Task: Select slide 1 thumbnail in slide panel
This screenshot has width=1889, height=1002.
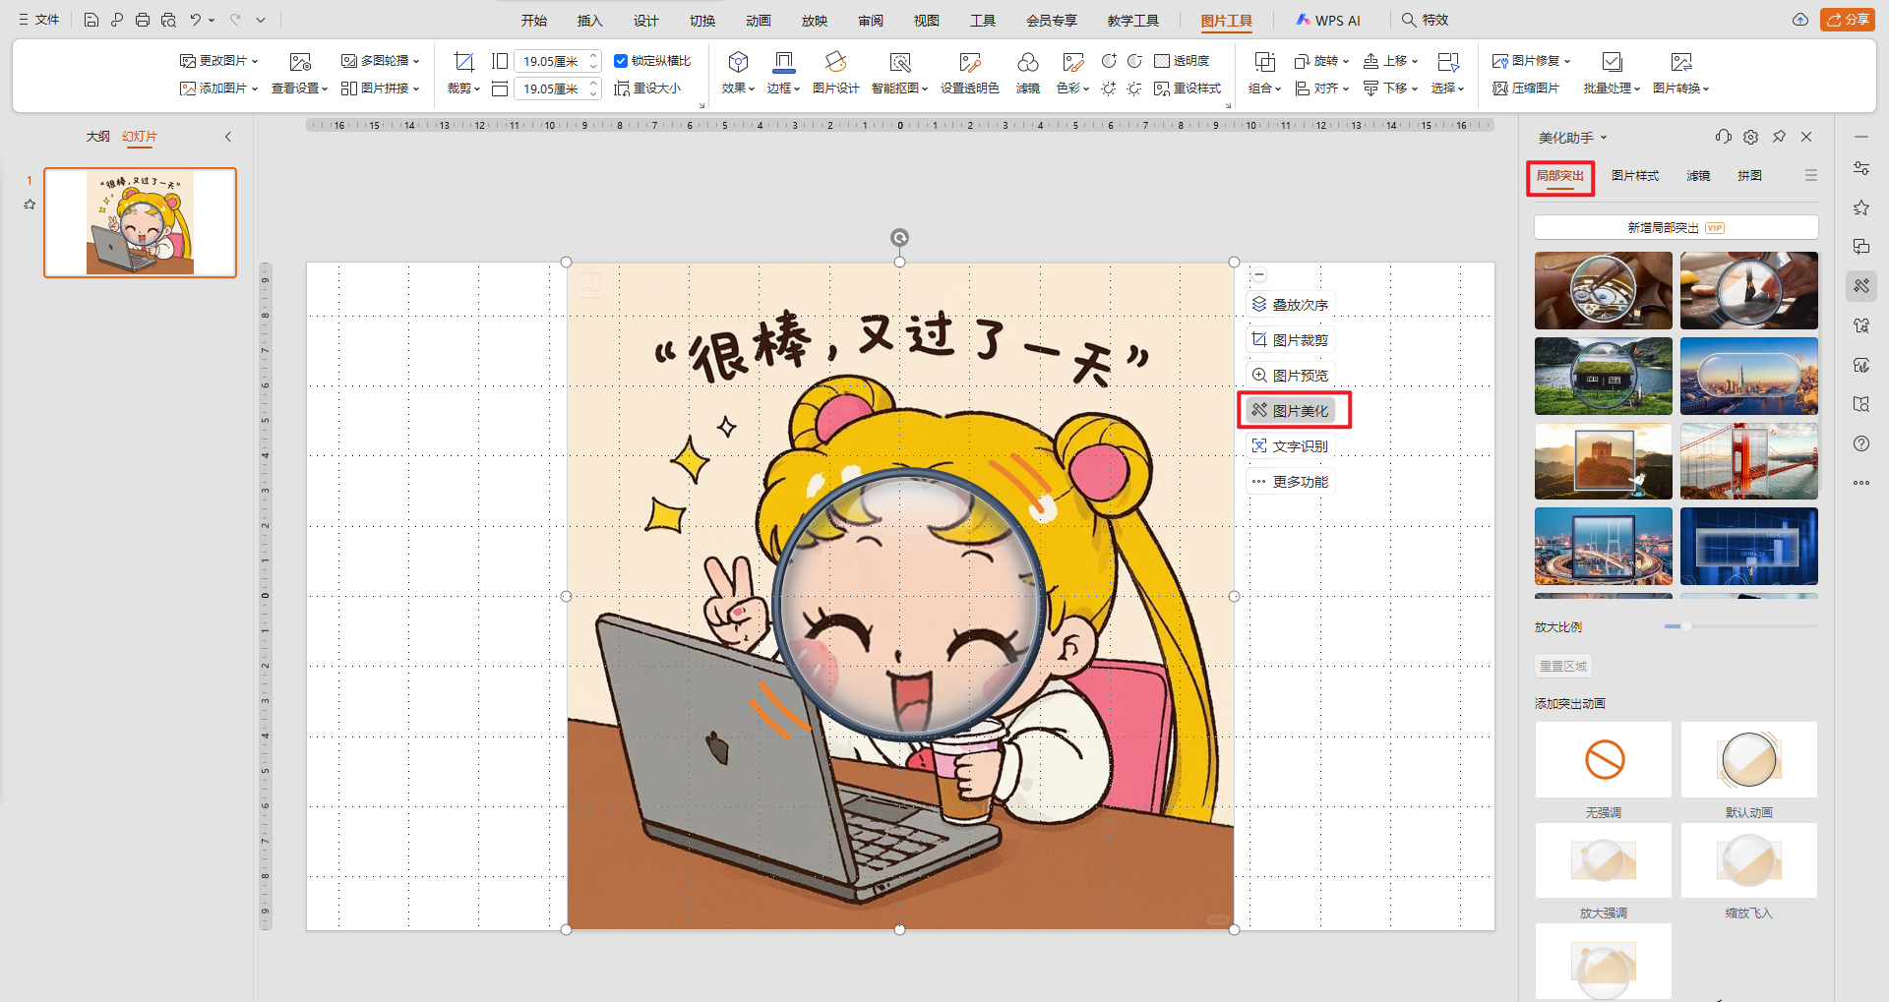Action: click(x=140, y=222)
